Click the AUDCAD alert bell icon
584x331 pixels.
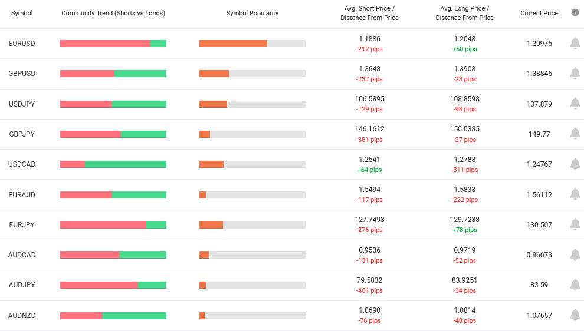click(x=575, y=255)
